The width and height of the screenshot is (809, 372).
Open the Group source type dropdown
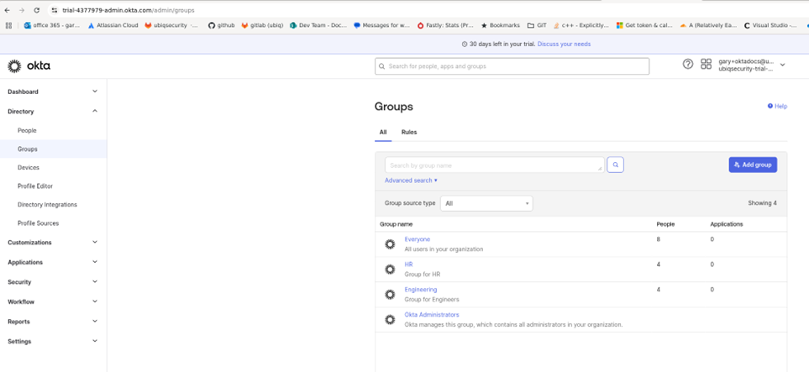pos(486,203)
